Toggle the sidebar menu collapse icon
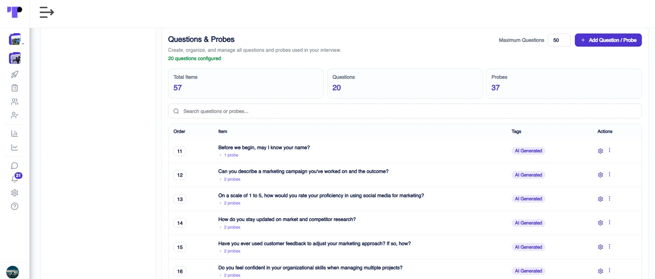 pos(47,12)
